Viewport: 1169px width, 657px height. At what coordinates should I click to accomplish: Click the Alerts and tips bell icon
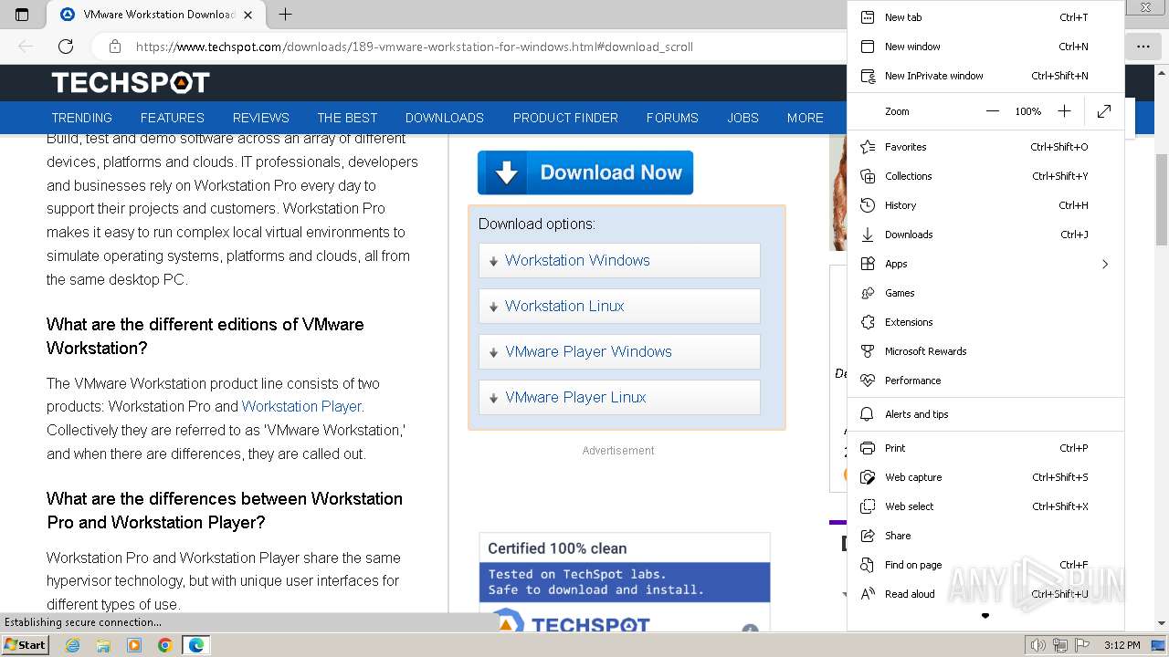[x=868, y=414]
